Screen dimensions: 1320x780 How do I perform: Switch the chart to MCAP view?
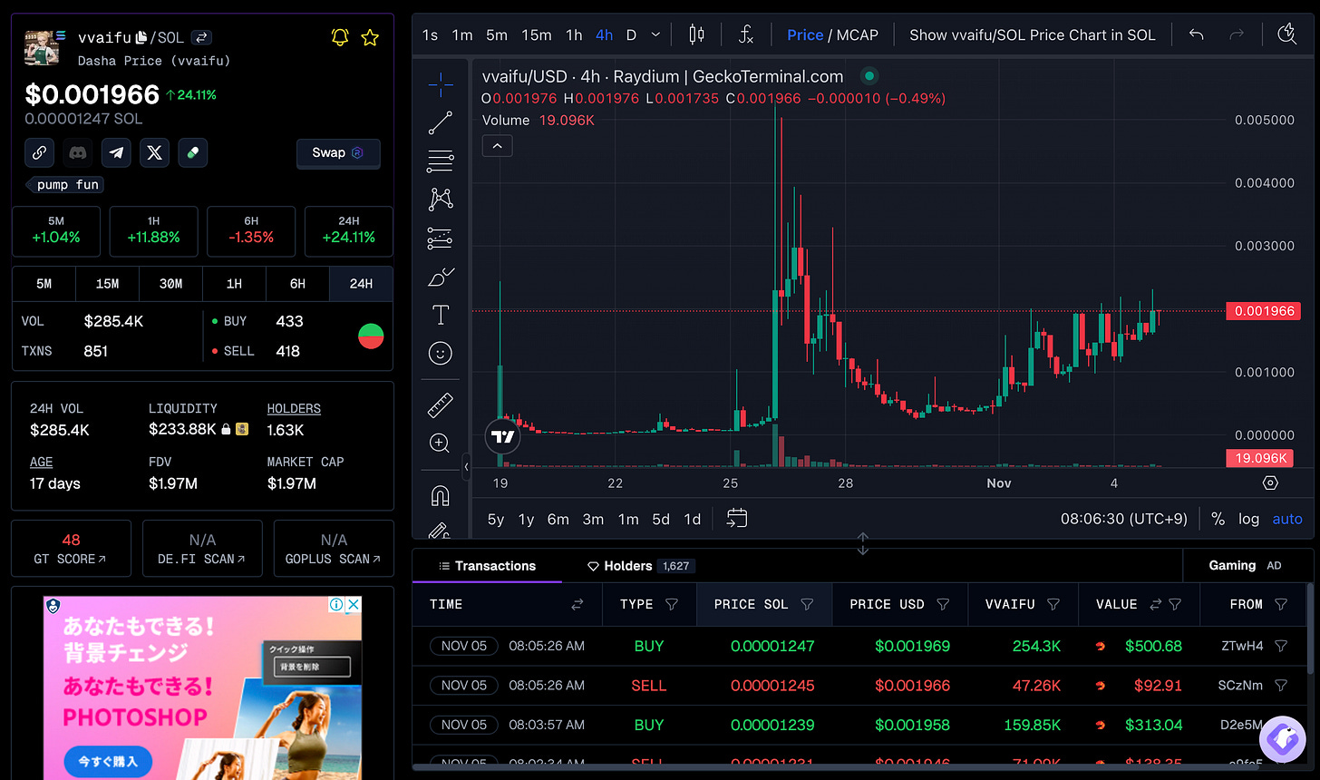[858, 34]
